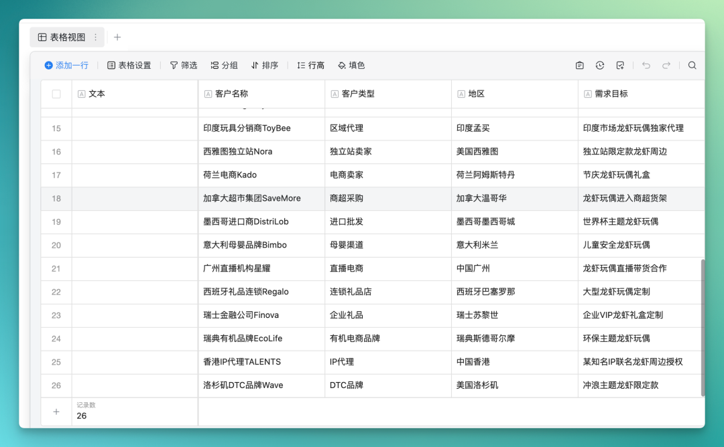Image resolution: width=724 pixels, height=447 pixels.
Task: Open the 分组 group option
Action: (x=224, y=66)
